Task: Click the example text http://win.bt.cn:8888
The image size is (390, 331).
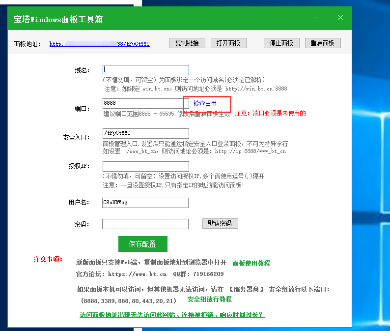Action: tap(256, 89)
